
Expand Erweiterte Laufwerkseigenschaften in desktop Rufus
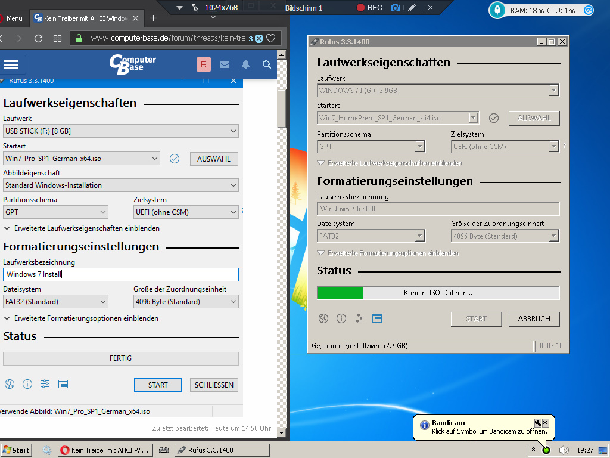[x=390, y=163]
